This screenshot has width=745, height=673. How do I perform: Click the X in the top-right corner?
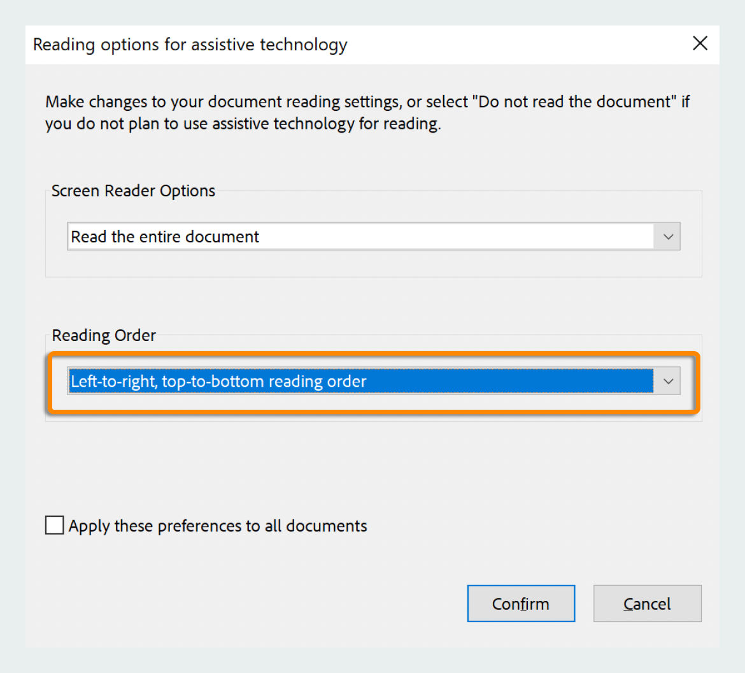coord(700,43)
